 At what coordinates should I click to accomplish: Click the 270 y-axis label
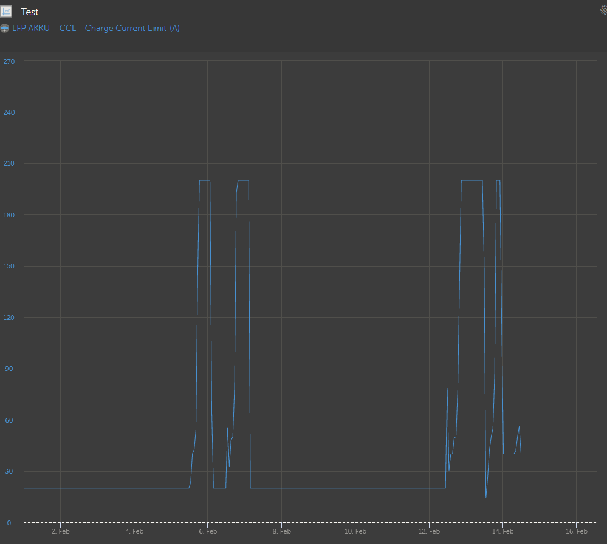point(9,61)
